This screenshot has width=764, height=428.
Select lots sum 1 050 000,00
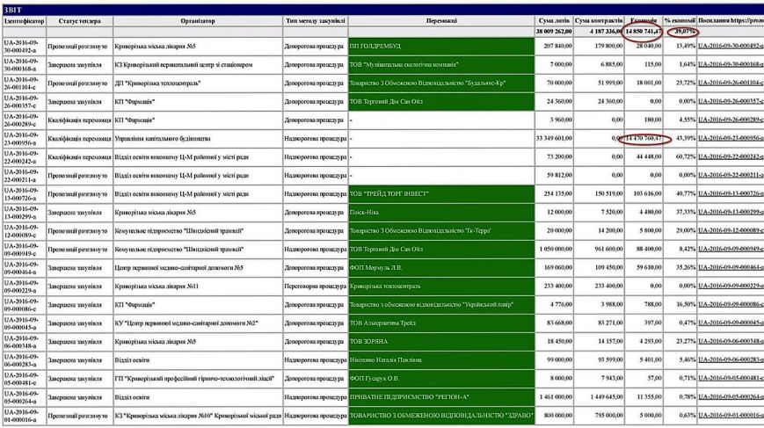point(556,250)
